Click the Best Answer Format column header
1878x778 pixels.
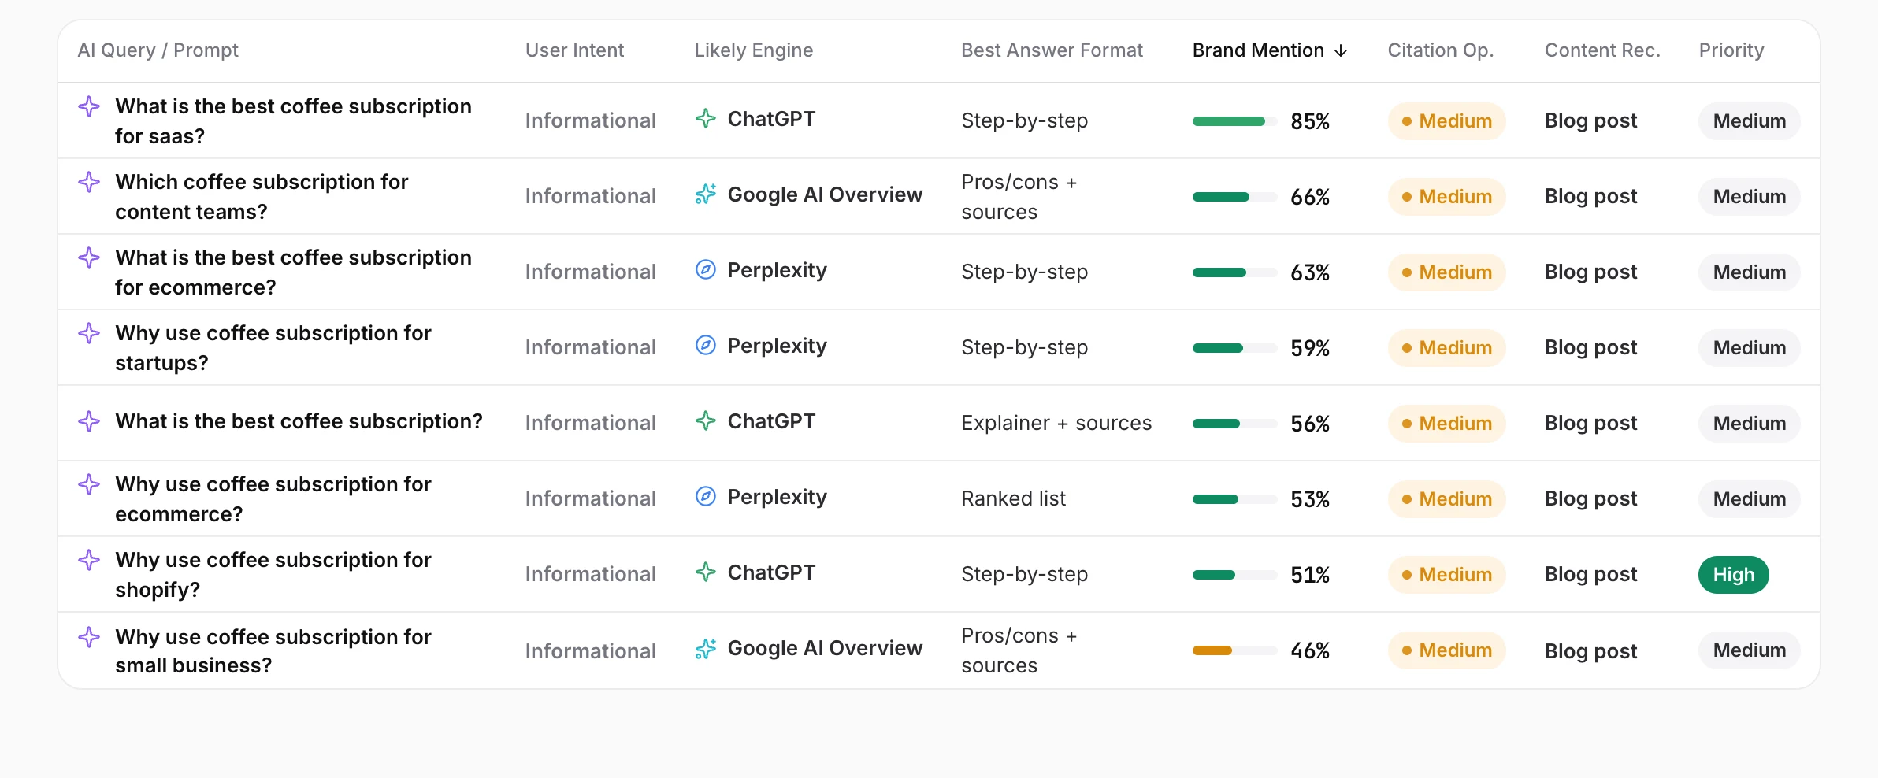point(1052,50)
